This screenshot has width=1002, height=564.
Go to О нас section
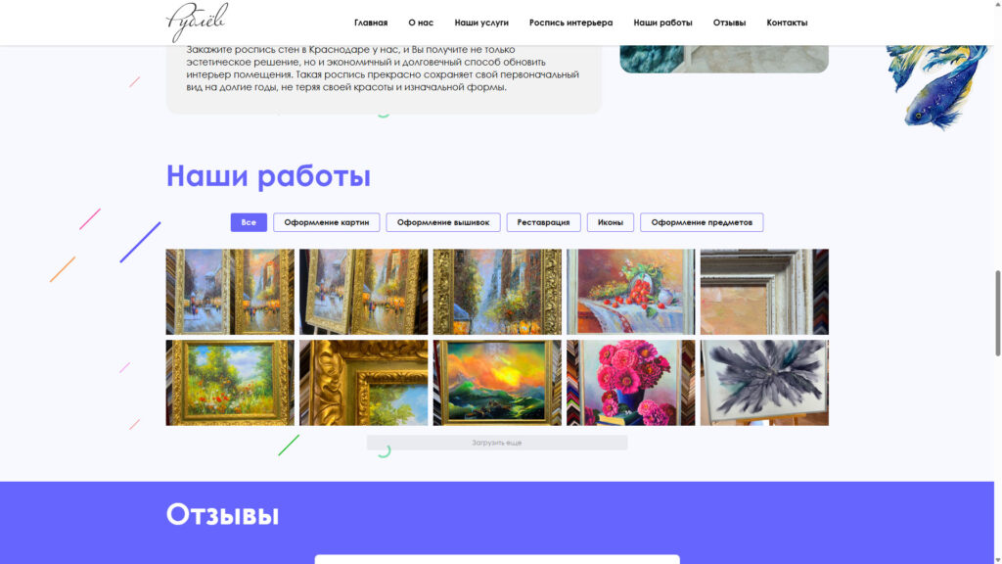click(x=421, y=23)
